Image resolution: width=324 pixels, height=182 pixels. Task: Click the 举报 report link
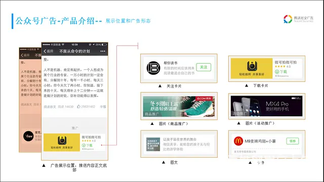pyautogui.click(x=103, y=107)
